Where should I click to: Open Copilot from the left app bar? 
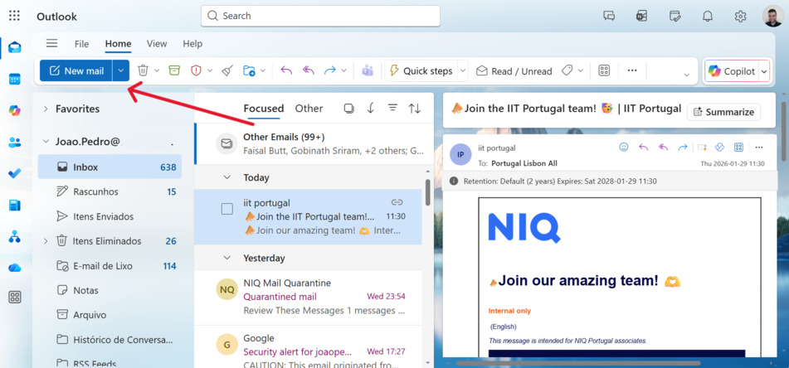(15, 110)
